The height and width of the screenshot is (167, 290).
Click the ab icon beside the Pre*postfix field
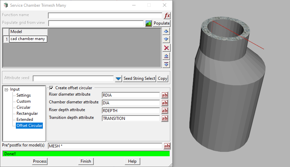[167, 146]
